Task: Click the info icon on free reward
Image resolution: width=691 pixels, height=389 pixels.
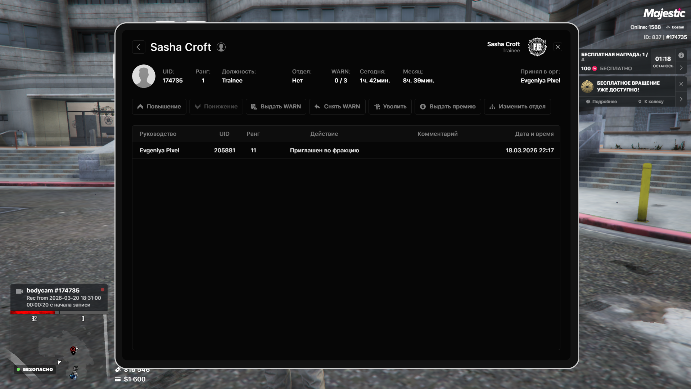Action: coord(681,55)
